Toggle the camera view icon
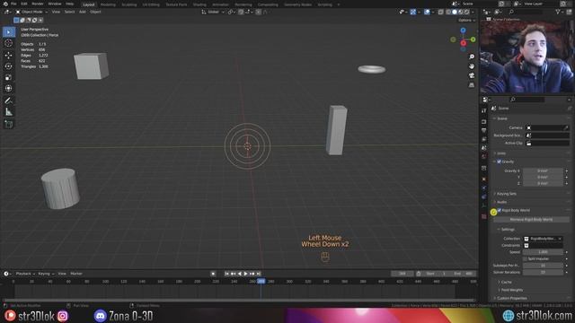Image resolution: width=575 pixels, height=323 pixels. tap(472, 75)
